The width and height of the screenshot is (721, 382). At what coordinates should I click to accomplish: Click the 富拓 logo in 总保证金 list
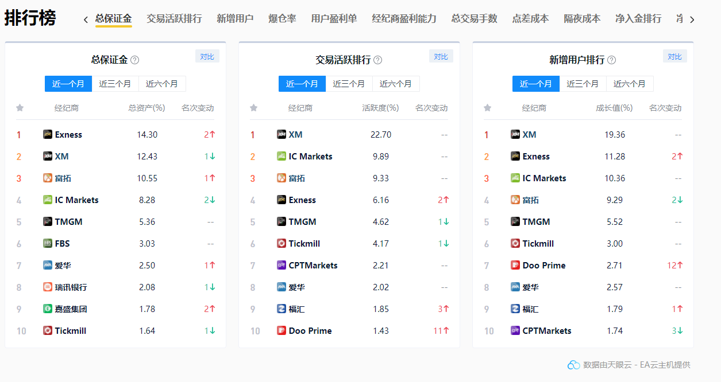click(x=48, y=178)
